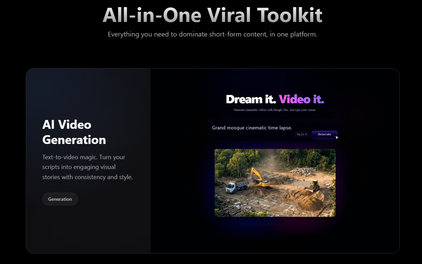Viewport: 422px width, 264px height.
Task: Select the AI Video Generation card title
Action: pyautogui.click(x=74, y=132)
